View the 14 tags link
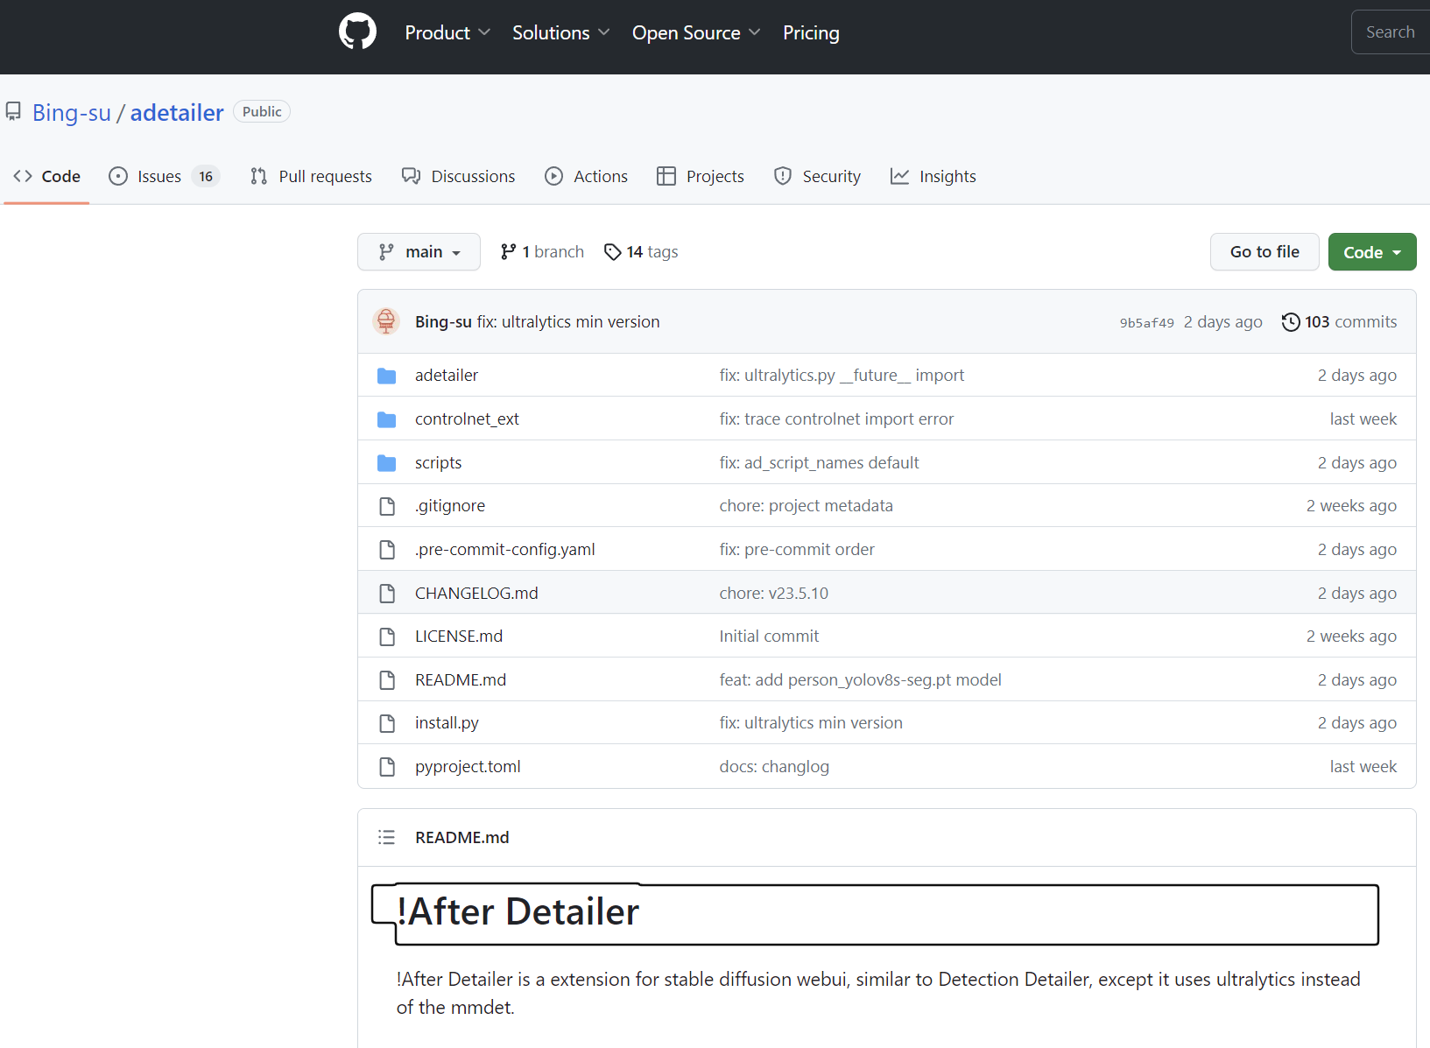The image size is (1430, 1048). click(x=641, y=251)
